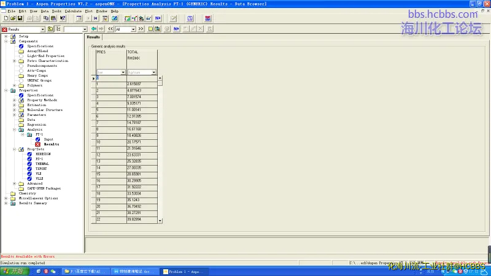Click the previous form << button
Image resolution: width=491 pixels, height=276 pixels.
pyautogui.click(x=110, y=29)
